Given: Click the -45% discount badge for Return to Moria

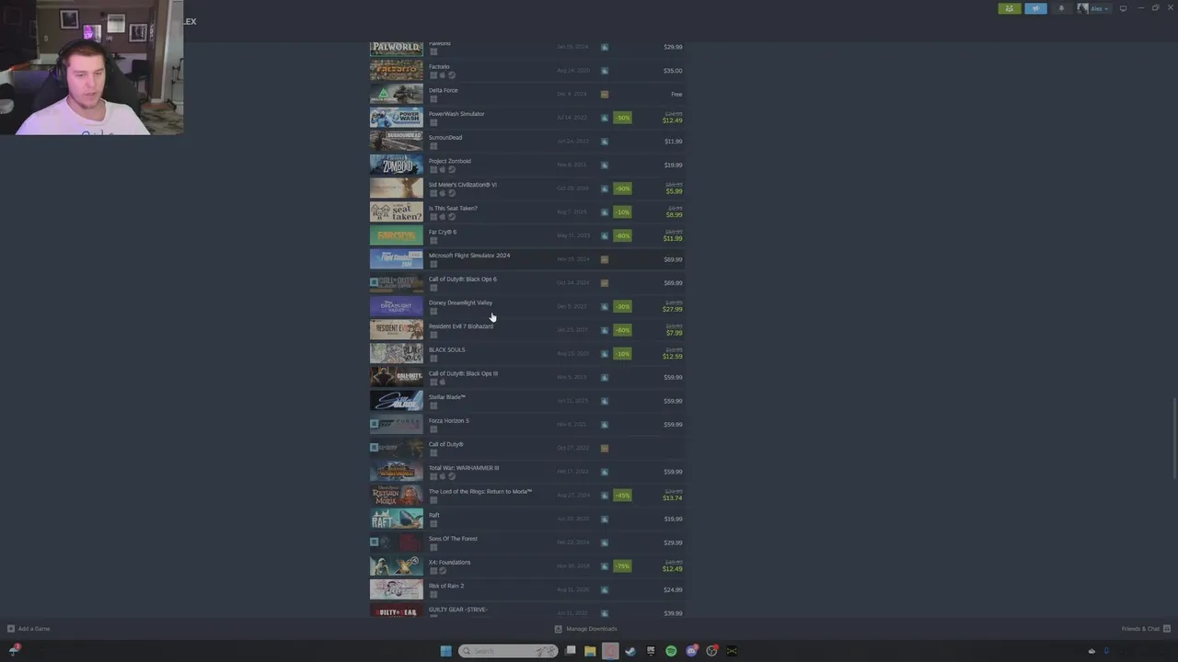Looking at the screenshot, I should coord(623,496).
